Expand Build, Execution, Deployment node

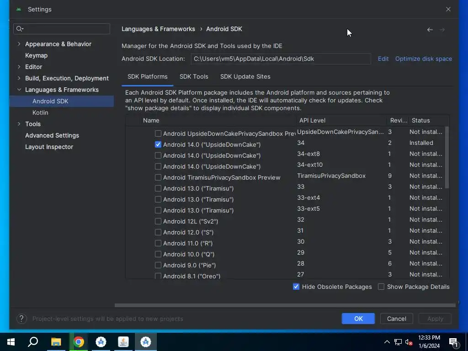pos(19,78)
